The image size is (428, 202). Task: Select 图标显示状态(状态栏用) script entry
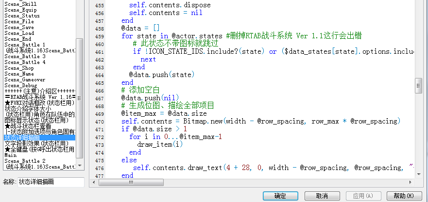click(x=36, y=120)
